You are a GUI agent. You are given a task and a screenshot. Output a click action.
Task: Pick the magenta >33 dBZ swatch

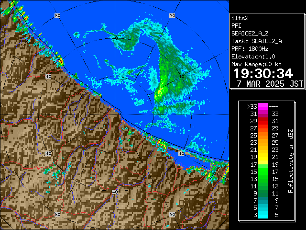click(x=263, y=107)
